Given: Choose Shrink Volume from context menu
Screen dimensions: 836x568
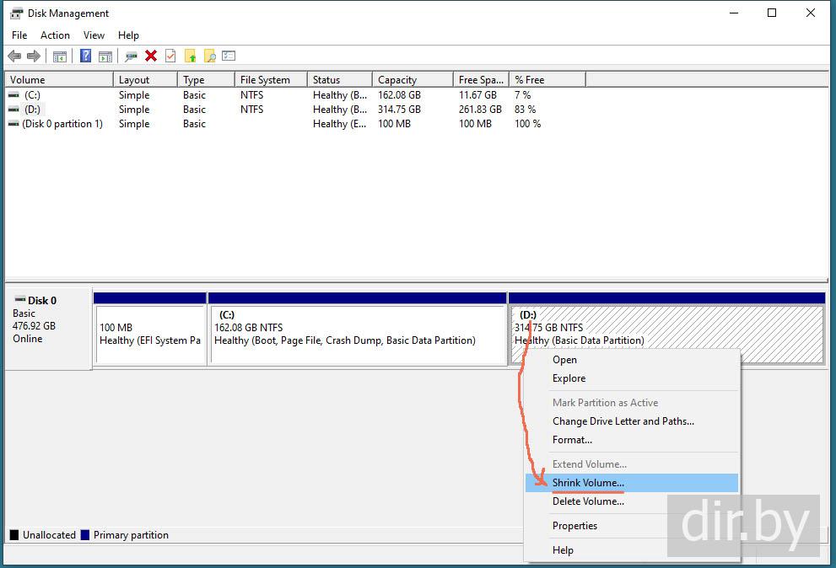Looking at the screenshot, I should [588, 483].
